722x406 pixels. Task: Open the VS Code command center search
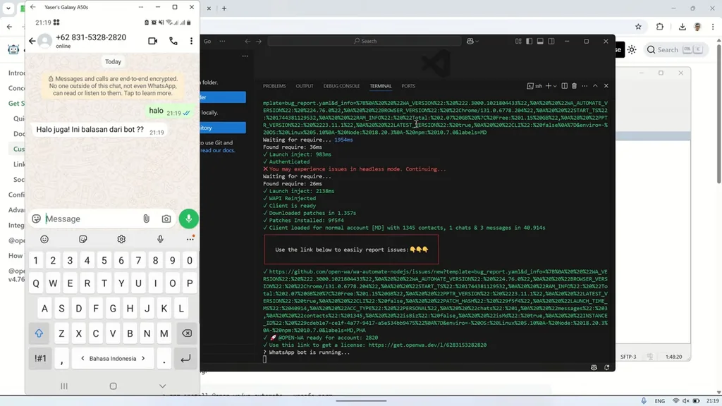pos(365,41)
